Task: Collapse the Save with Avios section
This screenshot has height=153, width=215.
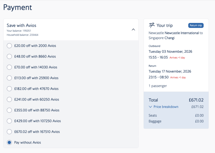Action: pos(133,30)
